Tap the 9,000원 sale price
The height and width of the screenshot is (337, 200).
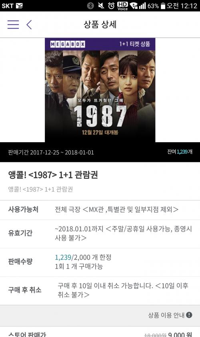180,335
